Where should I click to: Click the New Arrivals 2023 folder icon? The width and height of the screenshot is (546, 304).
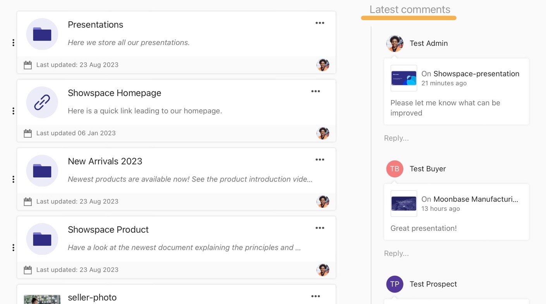coord(42,171)
